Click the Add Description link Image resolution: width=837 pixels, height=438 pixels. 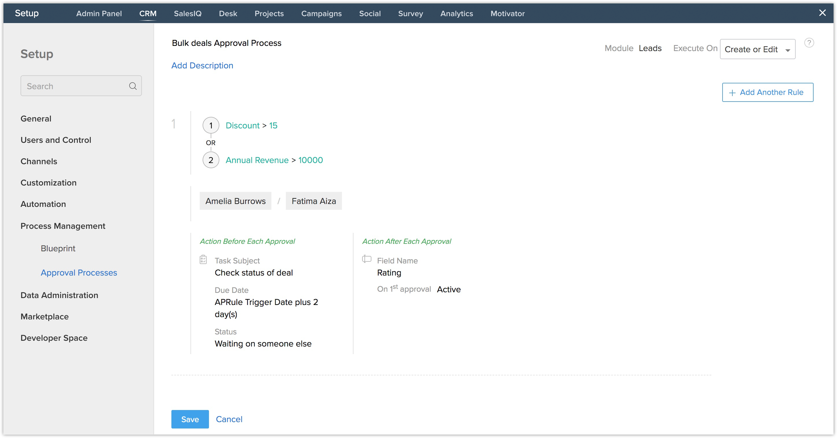202,65
